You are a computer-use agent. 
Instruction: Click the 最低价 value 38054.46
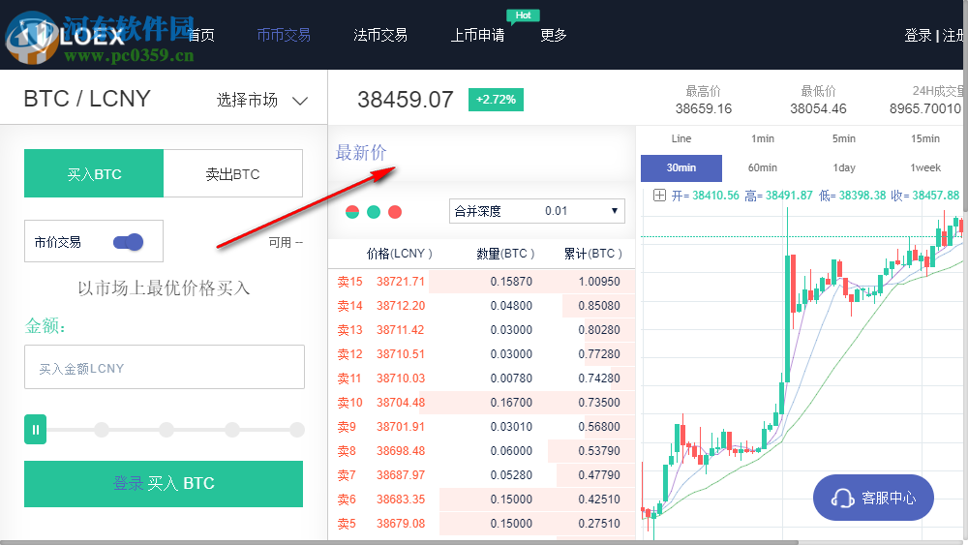point(818,108)
